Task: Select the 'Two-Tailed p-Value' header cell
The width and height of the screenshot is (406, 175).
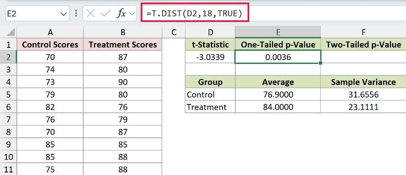Action: (x=363, y=44)
